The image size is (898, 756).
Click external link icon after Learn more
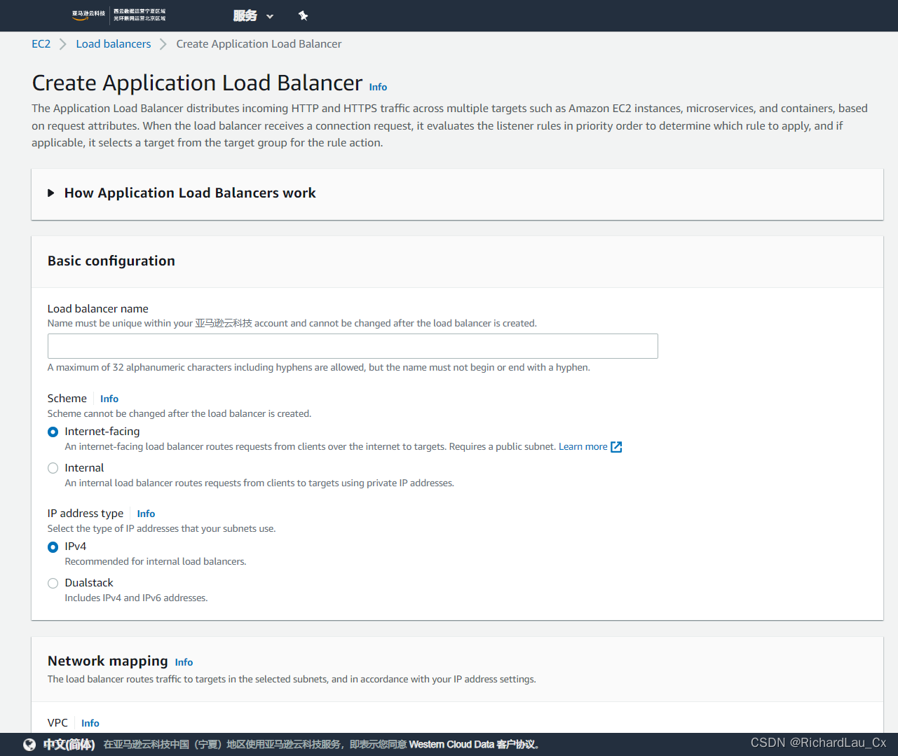(616, 447)
